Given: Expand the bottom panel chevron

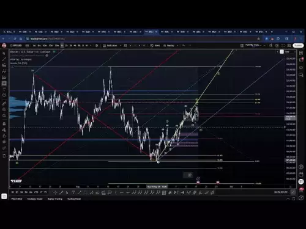Looking at the screenshot, I should tap(288, 199).
